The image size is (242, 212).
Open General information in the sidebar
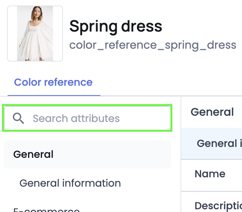click(x=70, y=183)
